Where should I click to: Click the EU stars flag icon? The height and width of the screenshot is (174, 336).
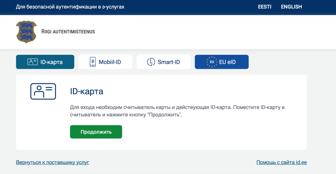(212, 62)
